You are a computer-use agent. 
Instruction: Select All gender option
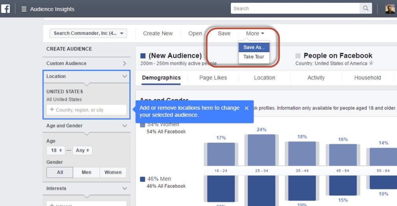(60, 172)
